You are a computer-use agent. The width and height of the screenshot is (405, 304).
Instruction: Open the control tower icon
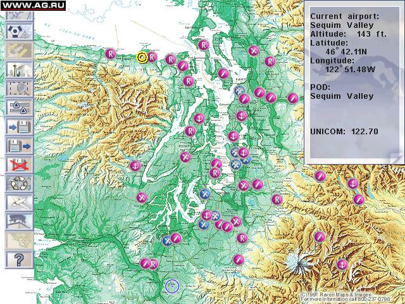point(20,221)
